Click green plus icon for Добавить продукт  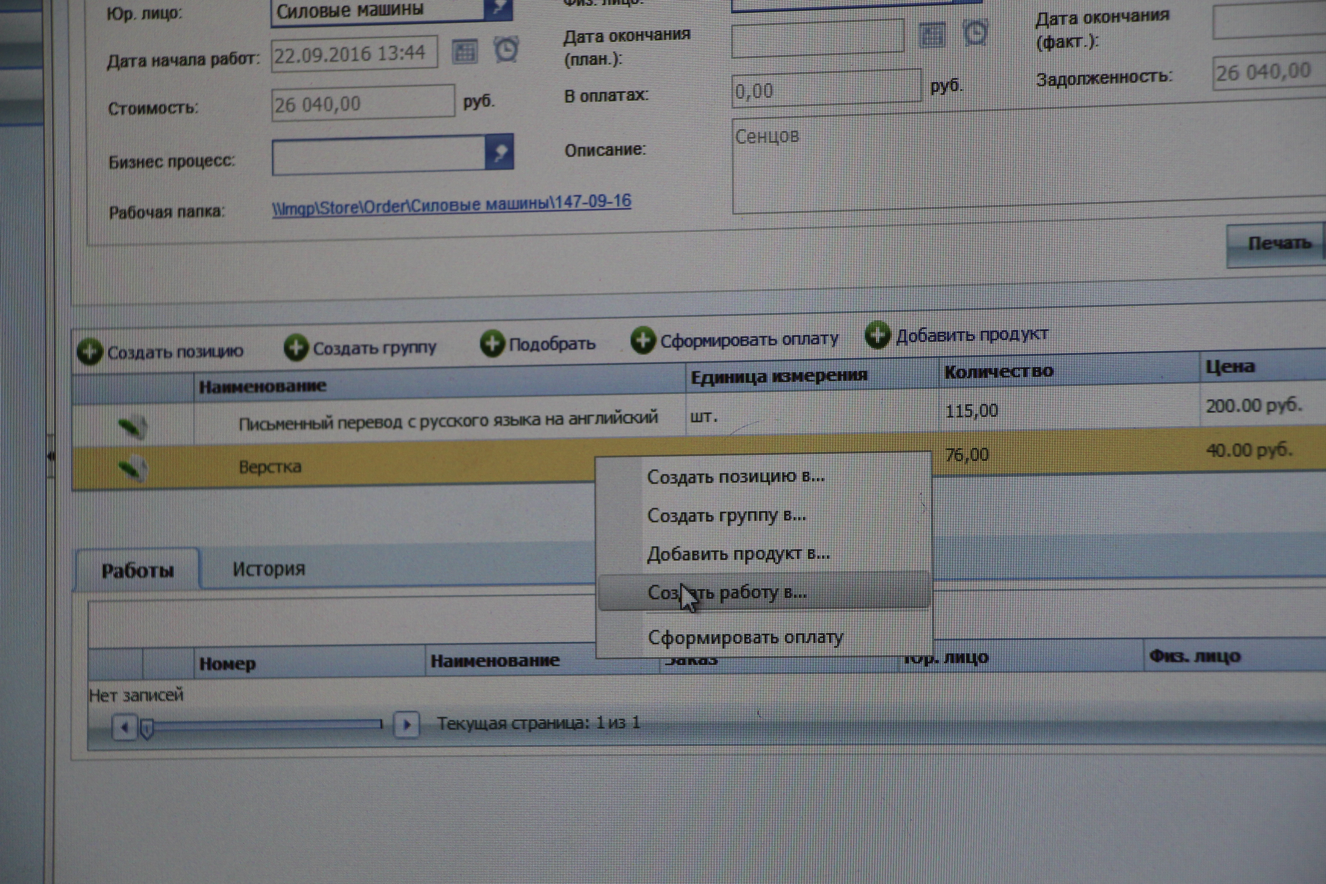click(878, 335)
